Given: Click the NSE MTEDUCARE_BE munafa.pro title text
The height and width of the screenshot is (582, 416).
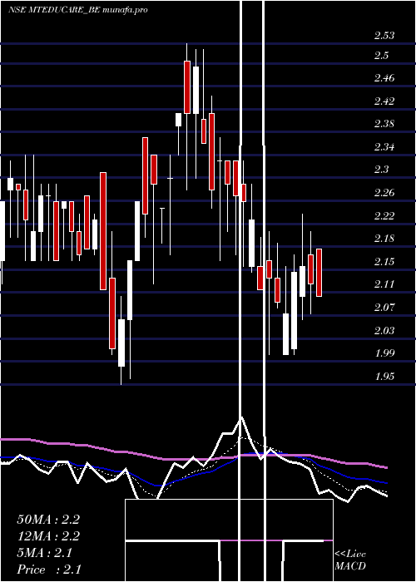Looking at the screenshot, I should [78, 10].
